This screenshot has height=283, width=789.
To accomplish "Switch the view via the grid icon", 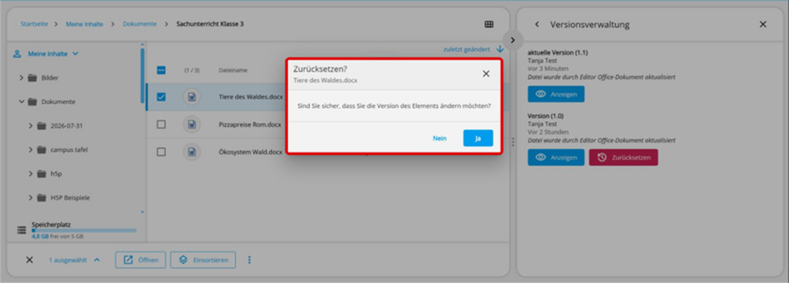I will [x=489, y=24].
